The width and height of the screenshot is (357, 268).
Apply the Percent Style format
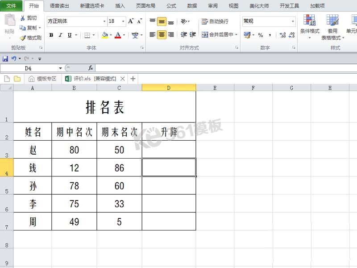pos(260,34)
